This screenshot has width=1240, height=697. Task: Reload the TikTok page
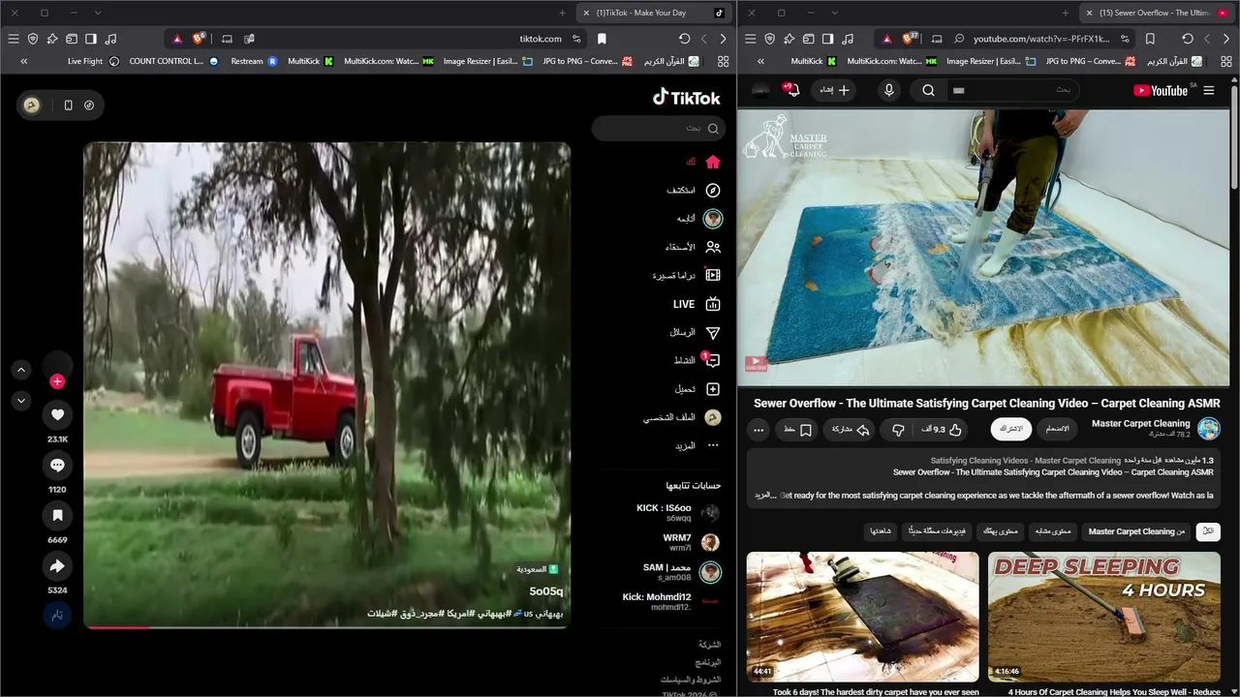(x=684, y=39)
